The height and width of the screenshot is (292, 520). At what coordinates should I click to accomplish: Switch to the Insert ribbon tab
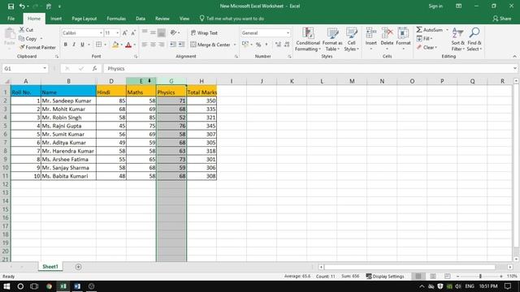pyautogui.click(x=56, y=19)
